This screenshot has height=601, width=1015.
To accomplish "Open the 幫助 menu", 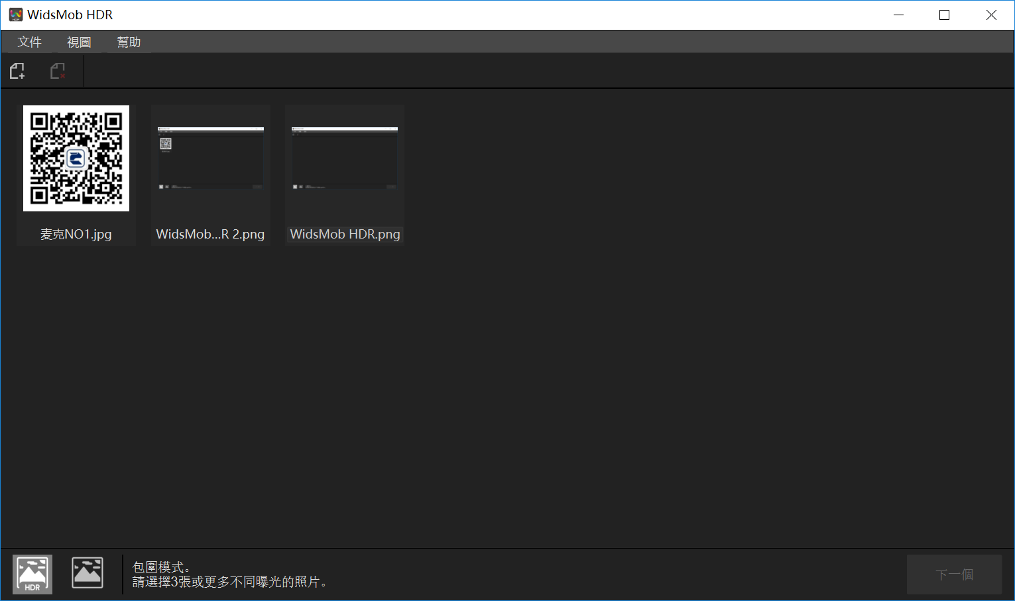I will coord(129,42).
